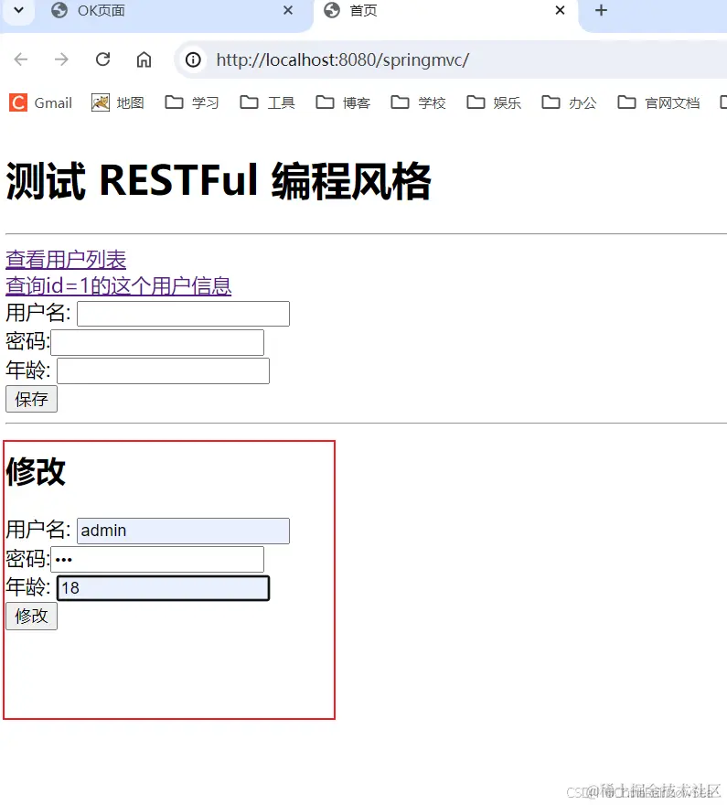Open the 工具 bookmark folder

(x=267, y=102)
